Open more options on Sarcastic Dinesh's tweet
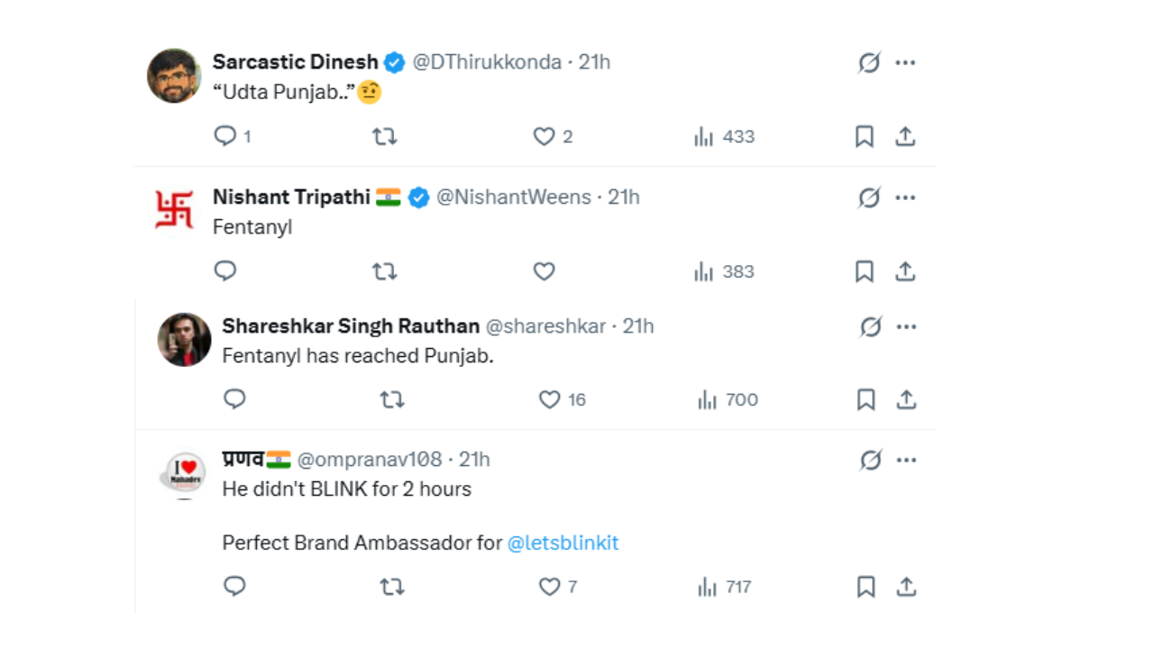1154x649 pixels. click(x=905, y=62)
